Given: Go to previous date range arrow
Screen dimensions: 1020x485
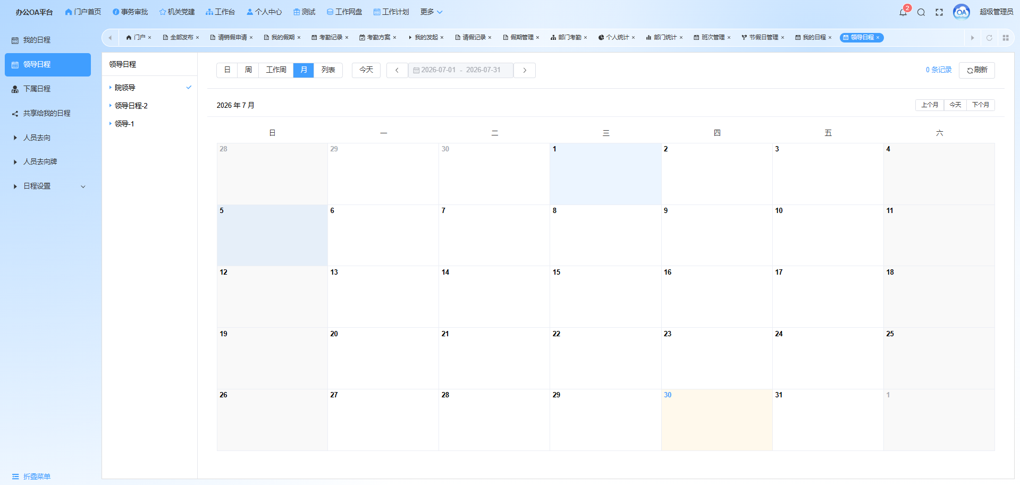Looking at the screenshot, I should (x=397, y=70).
